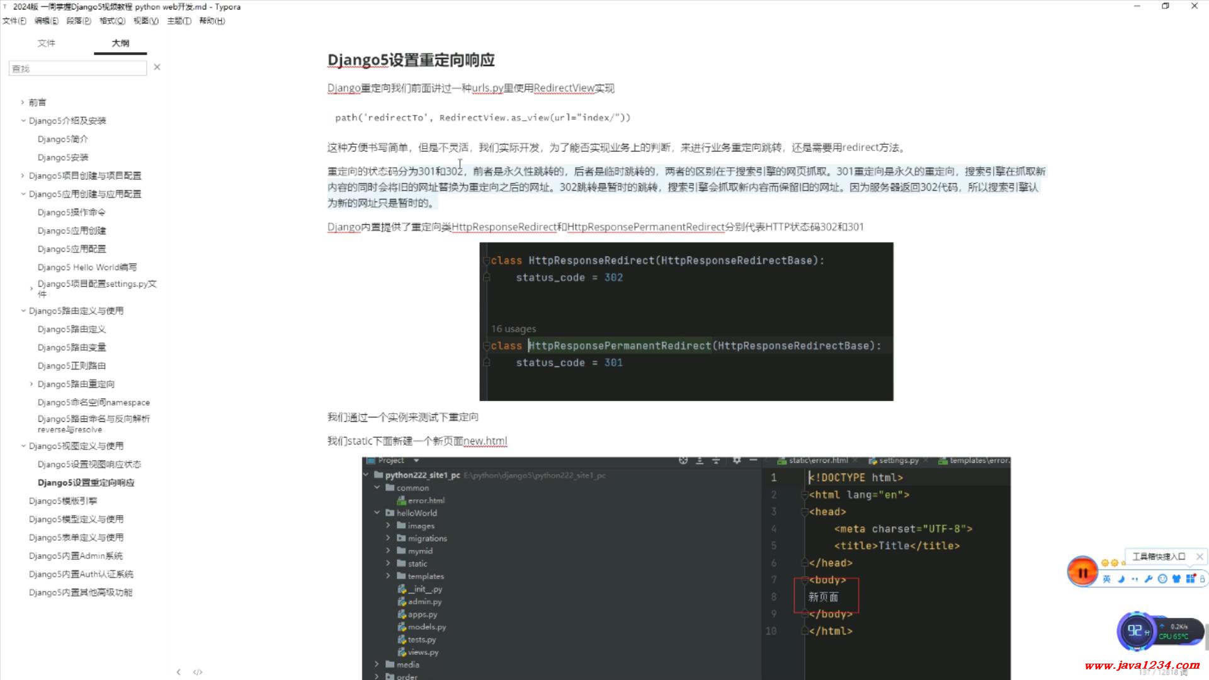Expand the 前言 outline section

pos(23,102)
